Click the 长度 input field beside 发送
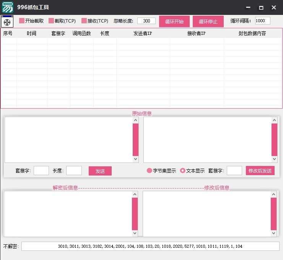Image resolution: width=283 pixels, height=260 pixels. (x=74, y=171)
